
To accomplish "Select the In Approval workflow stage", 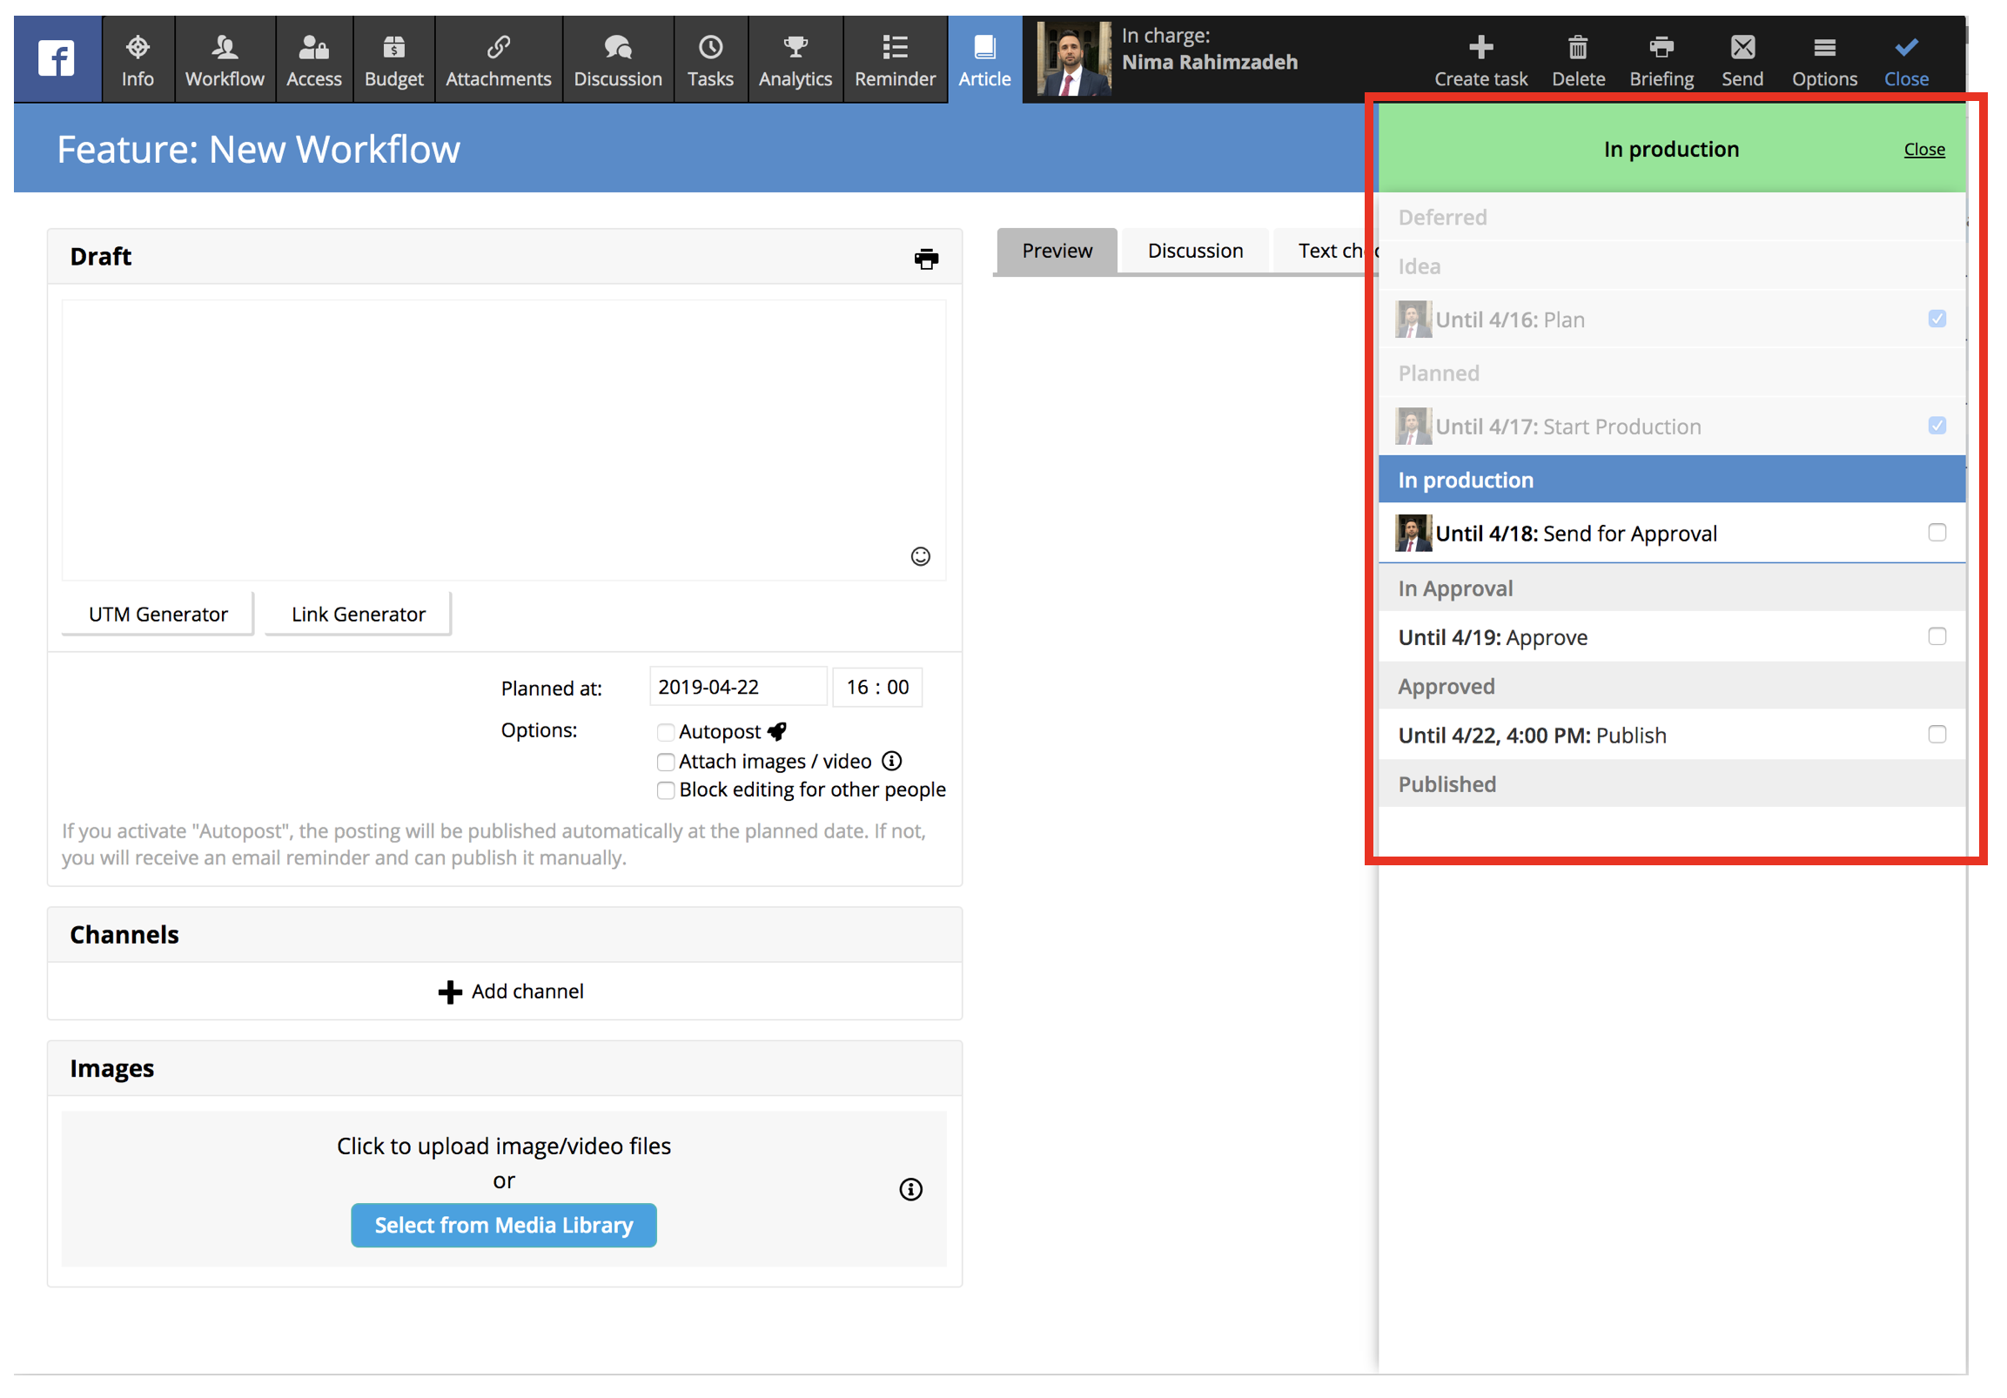I will click(1455, 588).
